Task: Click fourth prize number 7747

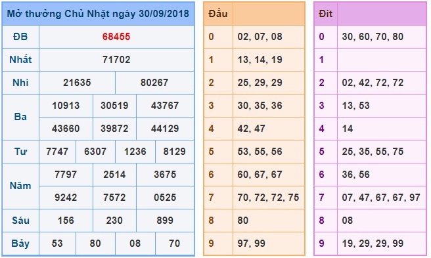Action: [x=57, y=152]
